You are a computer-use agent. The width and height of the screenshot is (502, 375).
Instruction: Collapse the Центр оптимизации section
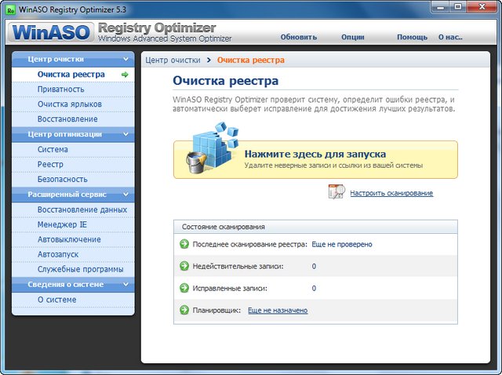point(125,134)
